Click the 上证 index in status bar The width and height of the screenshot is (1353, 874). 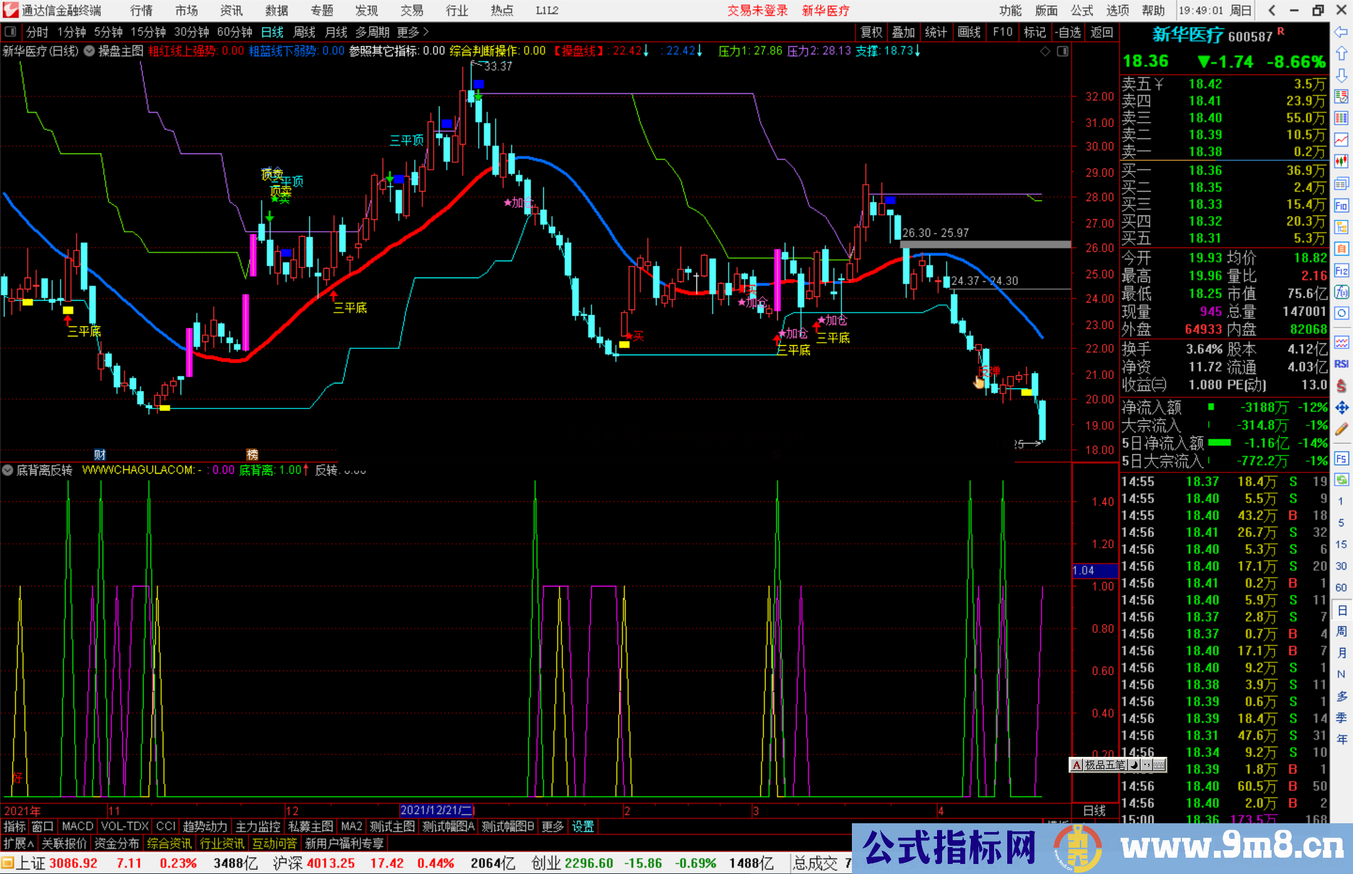coord(31,863)
